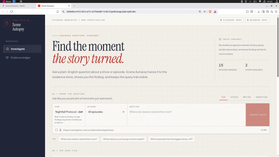Click the play-shaped icon in the address bar

pyautogui.click(x=205, y=11)
